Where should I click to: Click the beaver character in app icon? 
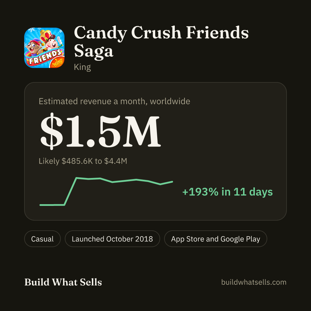[34, 48]
